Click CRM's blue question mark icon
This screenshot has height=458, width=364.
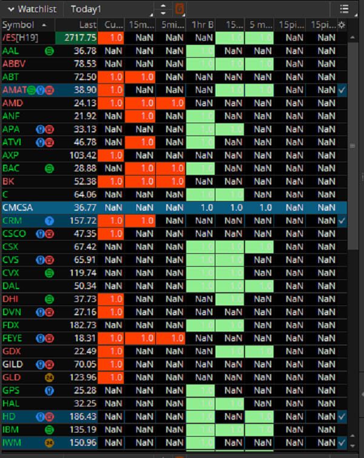(49, 221)
